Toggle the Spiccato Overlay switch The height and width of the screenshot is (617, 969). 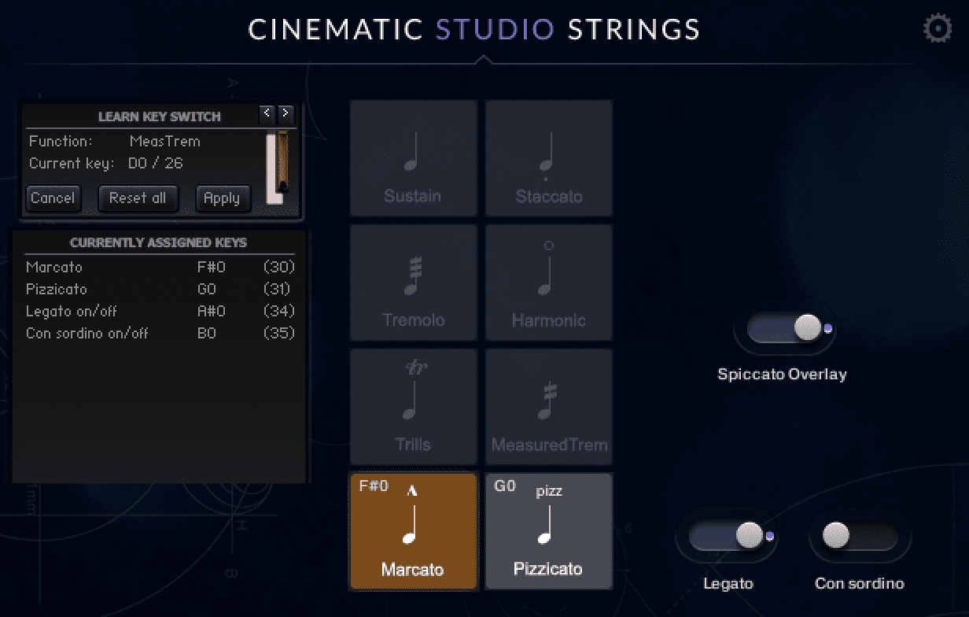pyautogui.click(x=784, y=328)
